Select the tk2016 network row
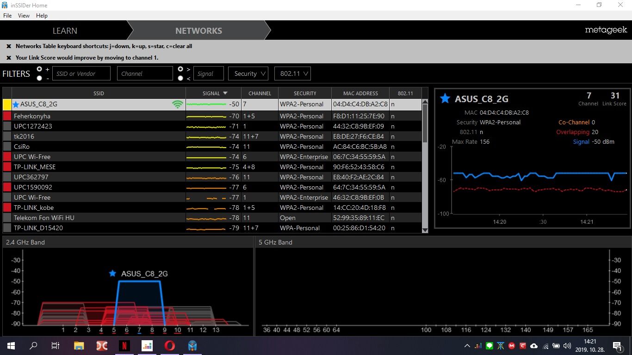Screen dimensions: 632x355 click(212, 136)
